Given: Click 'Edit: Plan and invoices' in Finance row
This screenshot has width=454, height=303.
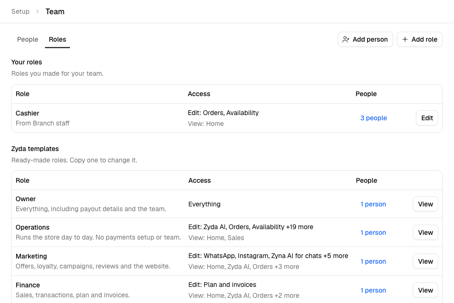Looking at the screenshot, I should tap(222, 285).
